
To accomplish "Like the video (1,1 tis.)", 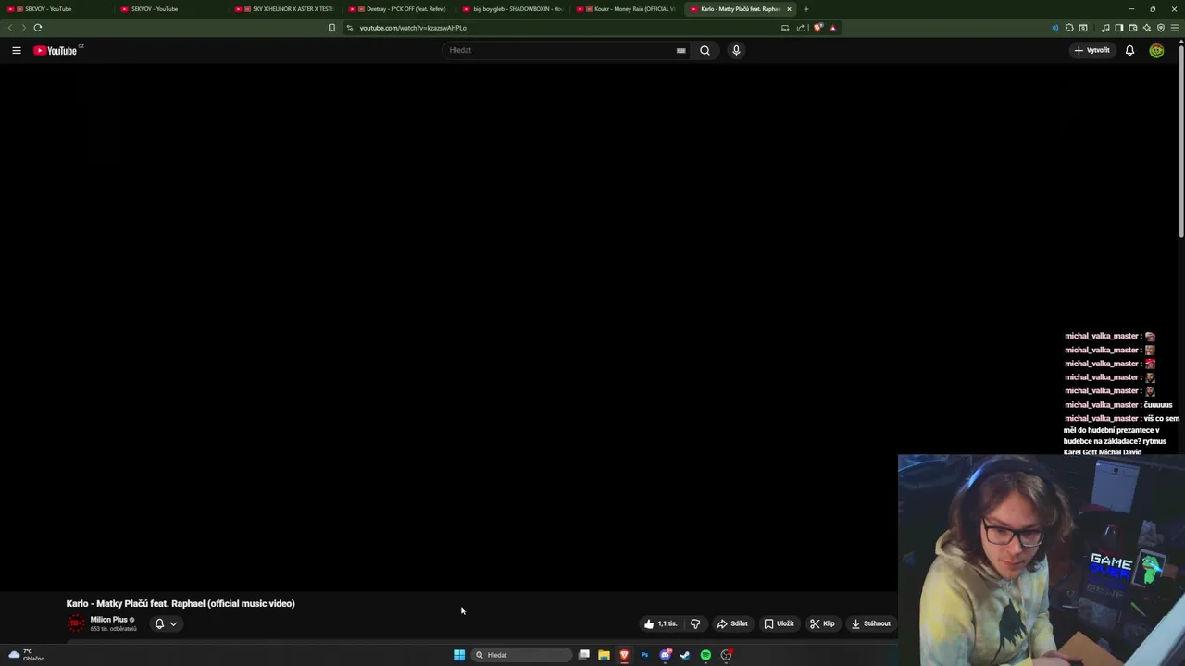I will tap(660, 623).
